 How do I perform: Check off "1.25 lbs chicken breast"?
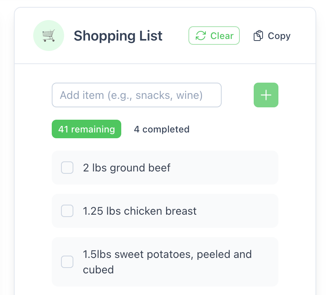67,211
